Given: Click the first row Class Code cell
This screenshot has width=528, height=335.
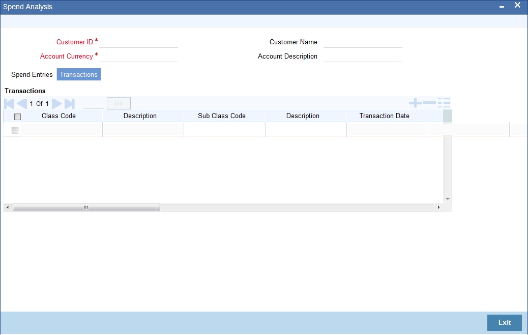Looking at the screenshot, I should click(x=62, y=130).
